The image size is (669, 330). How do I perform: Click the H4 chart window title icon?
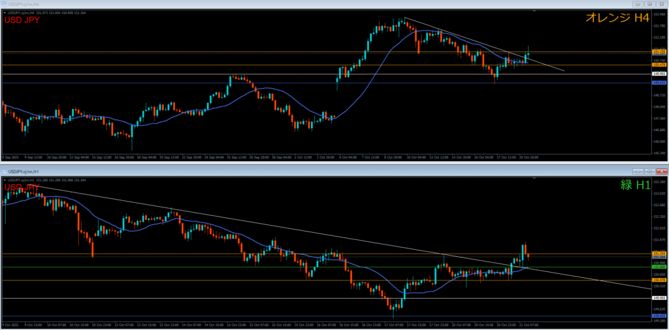4,4
